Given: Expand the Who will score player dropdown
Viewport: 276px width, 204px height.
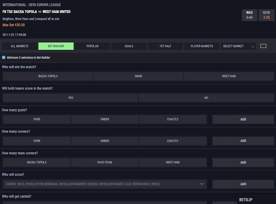Looking at the screenshot, I should point(105,184).
